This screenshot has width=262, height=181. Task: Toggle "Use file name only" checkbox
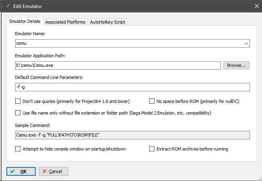point(18,113)
